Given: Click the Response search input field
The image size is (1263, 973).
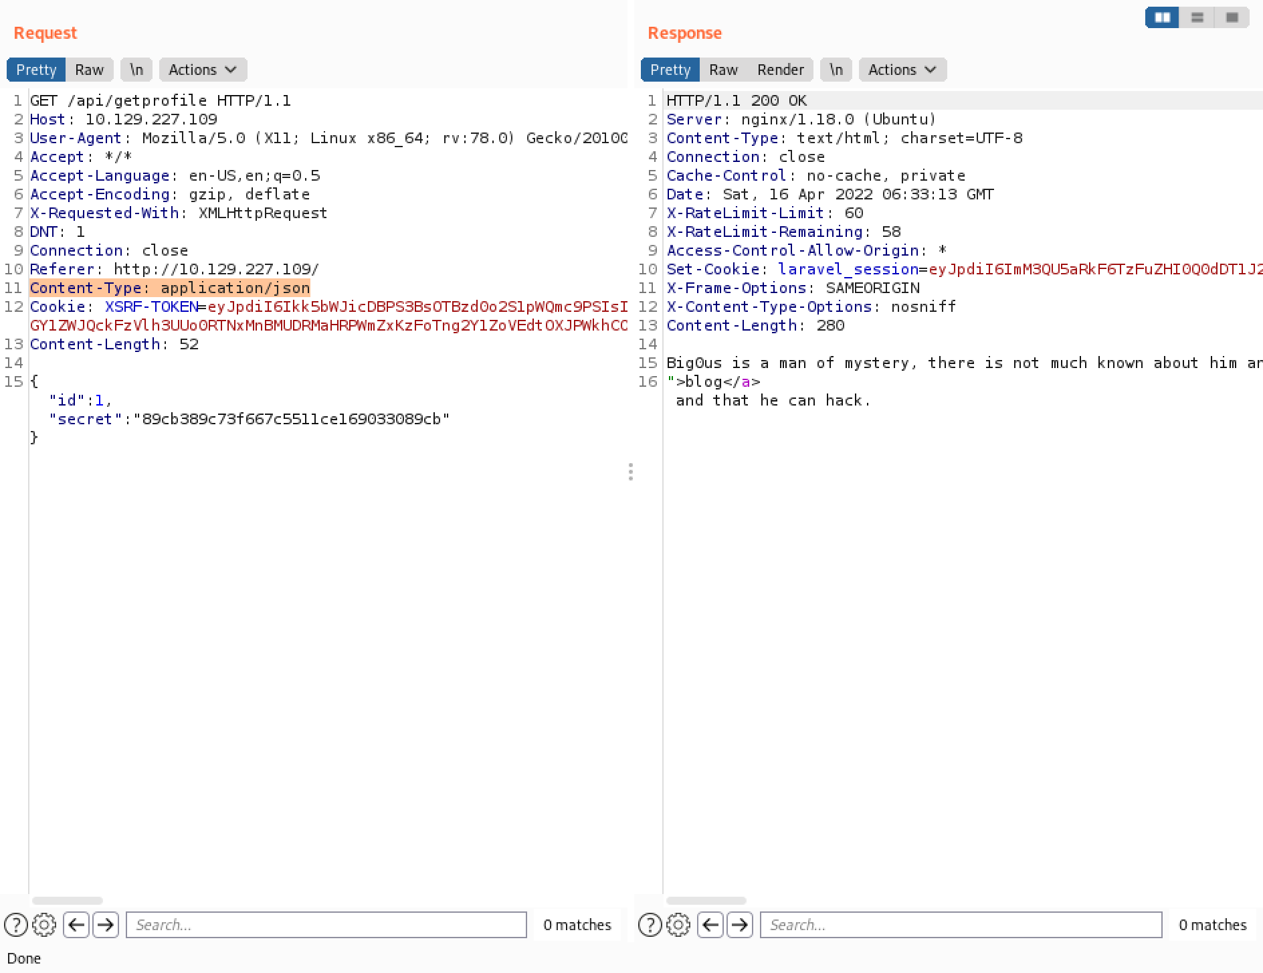Looking at the screenshot, I should point(961,925).
